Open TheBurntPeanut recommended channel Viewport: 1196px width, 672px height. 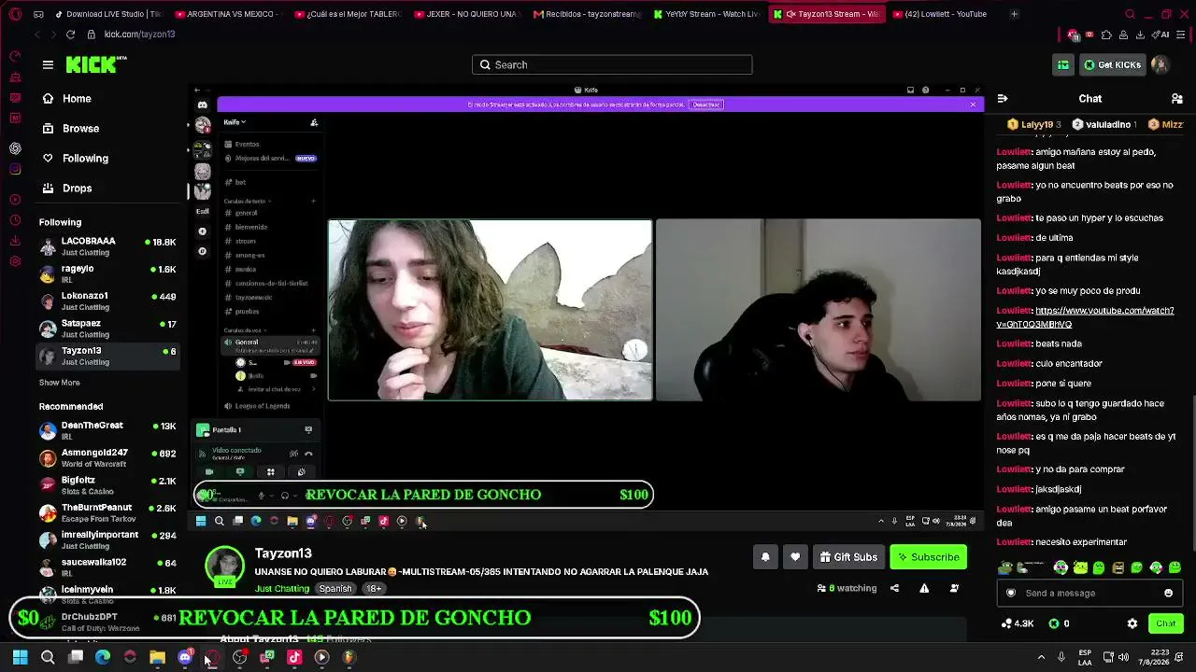tap(108, 512)
